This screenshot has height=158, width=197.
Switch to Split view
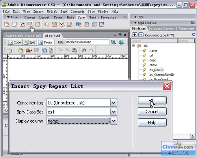(x=30, y=42)
